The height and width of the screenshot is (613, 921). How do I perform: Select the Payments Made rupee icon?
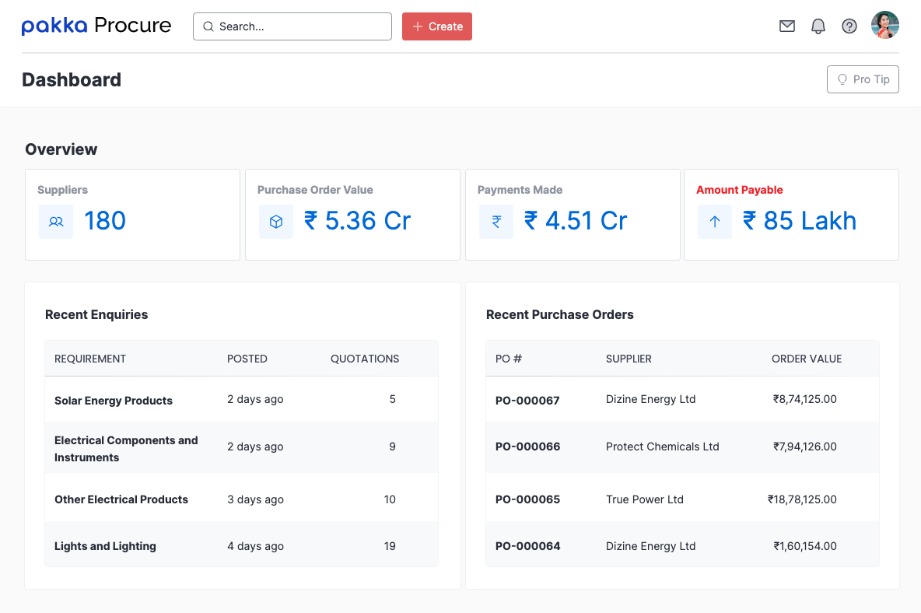pos(496,221)
